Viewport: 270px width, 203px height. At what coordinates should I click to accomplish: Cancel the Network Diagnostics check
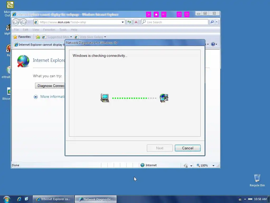coord(187,148)
